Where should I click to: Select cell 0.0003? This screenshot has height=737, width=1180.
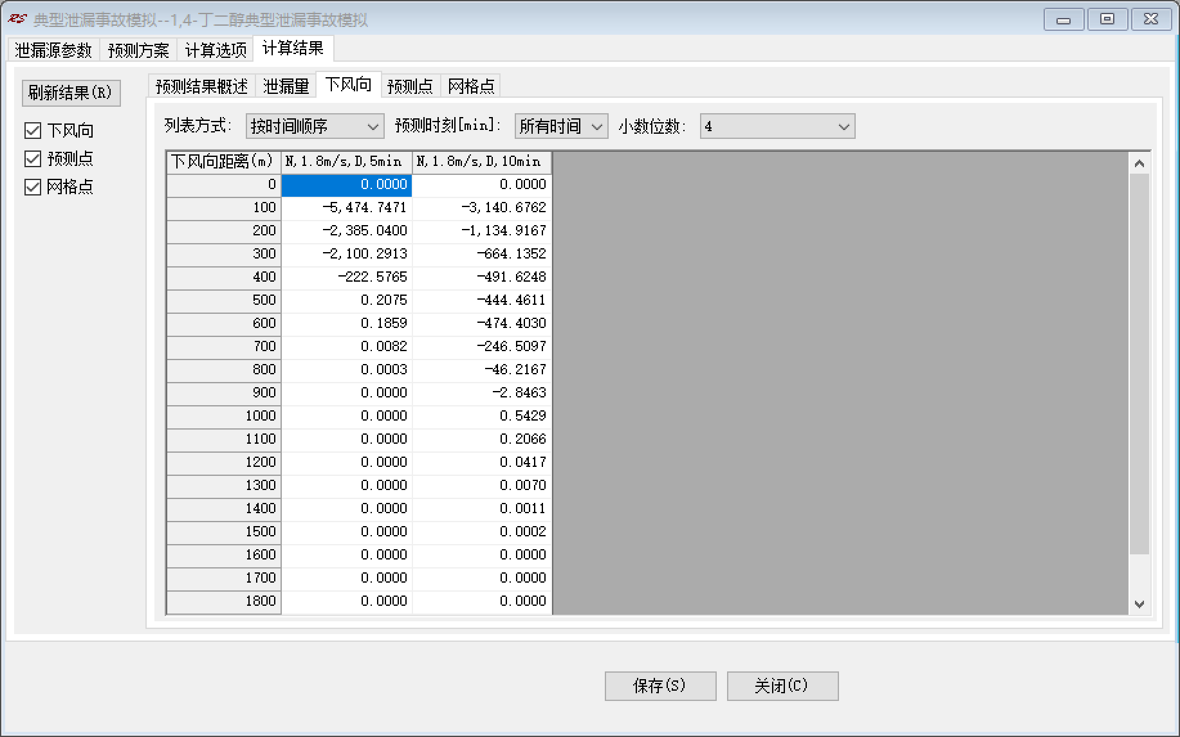[346, 370]
